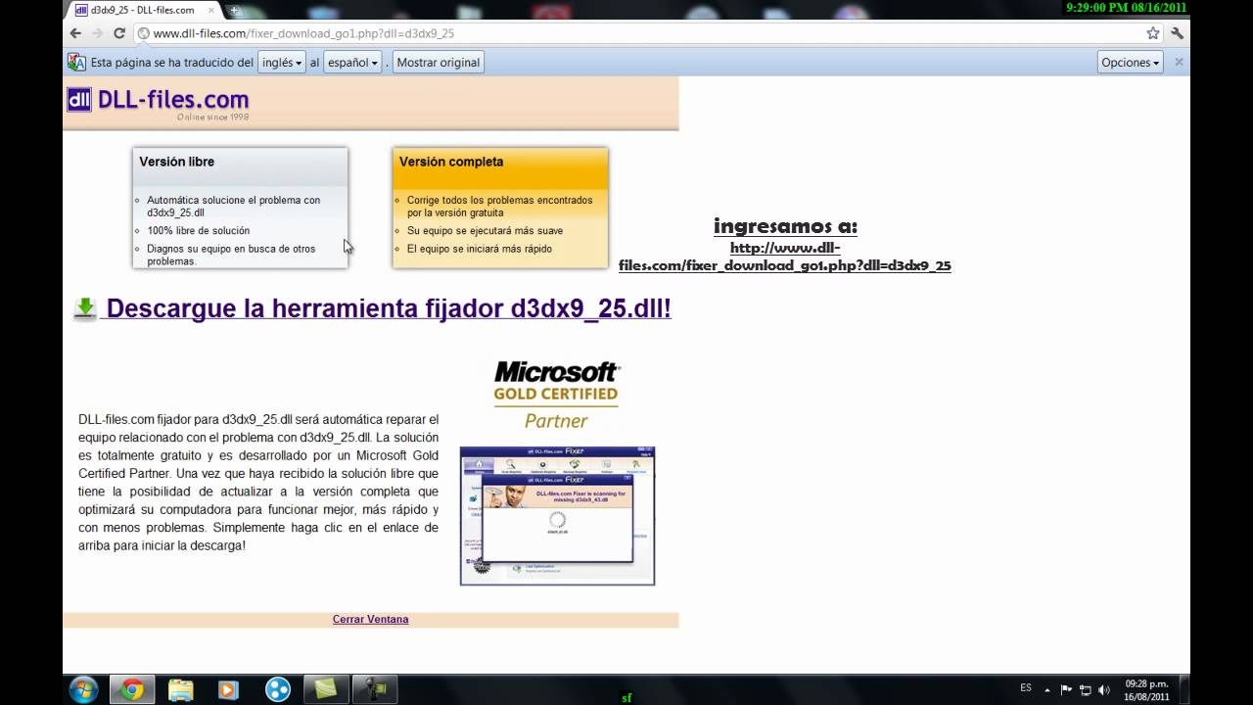The image size is (1253, 705).
Task: Click the network tray icon
Action: [1086, 689]
